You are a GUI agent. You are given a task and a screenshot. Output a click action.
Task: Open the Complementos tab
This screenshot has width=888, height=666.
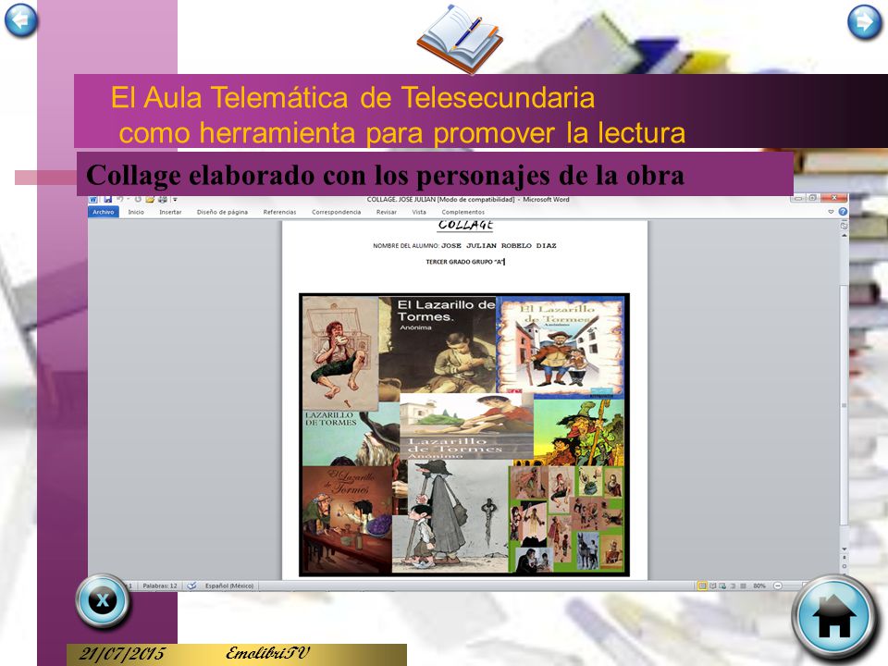(x=462, y=212)
